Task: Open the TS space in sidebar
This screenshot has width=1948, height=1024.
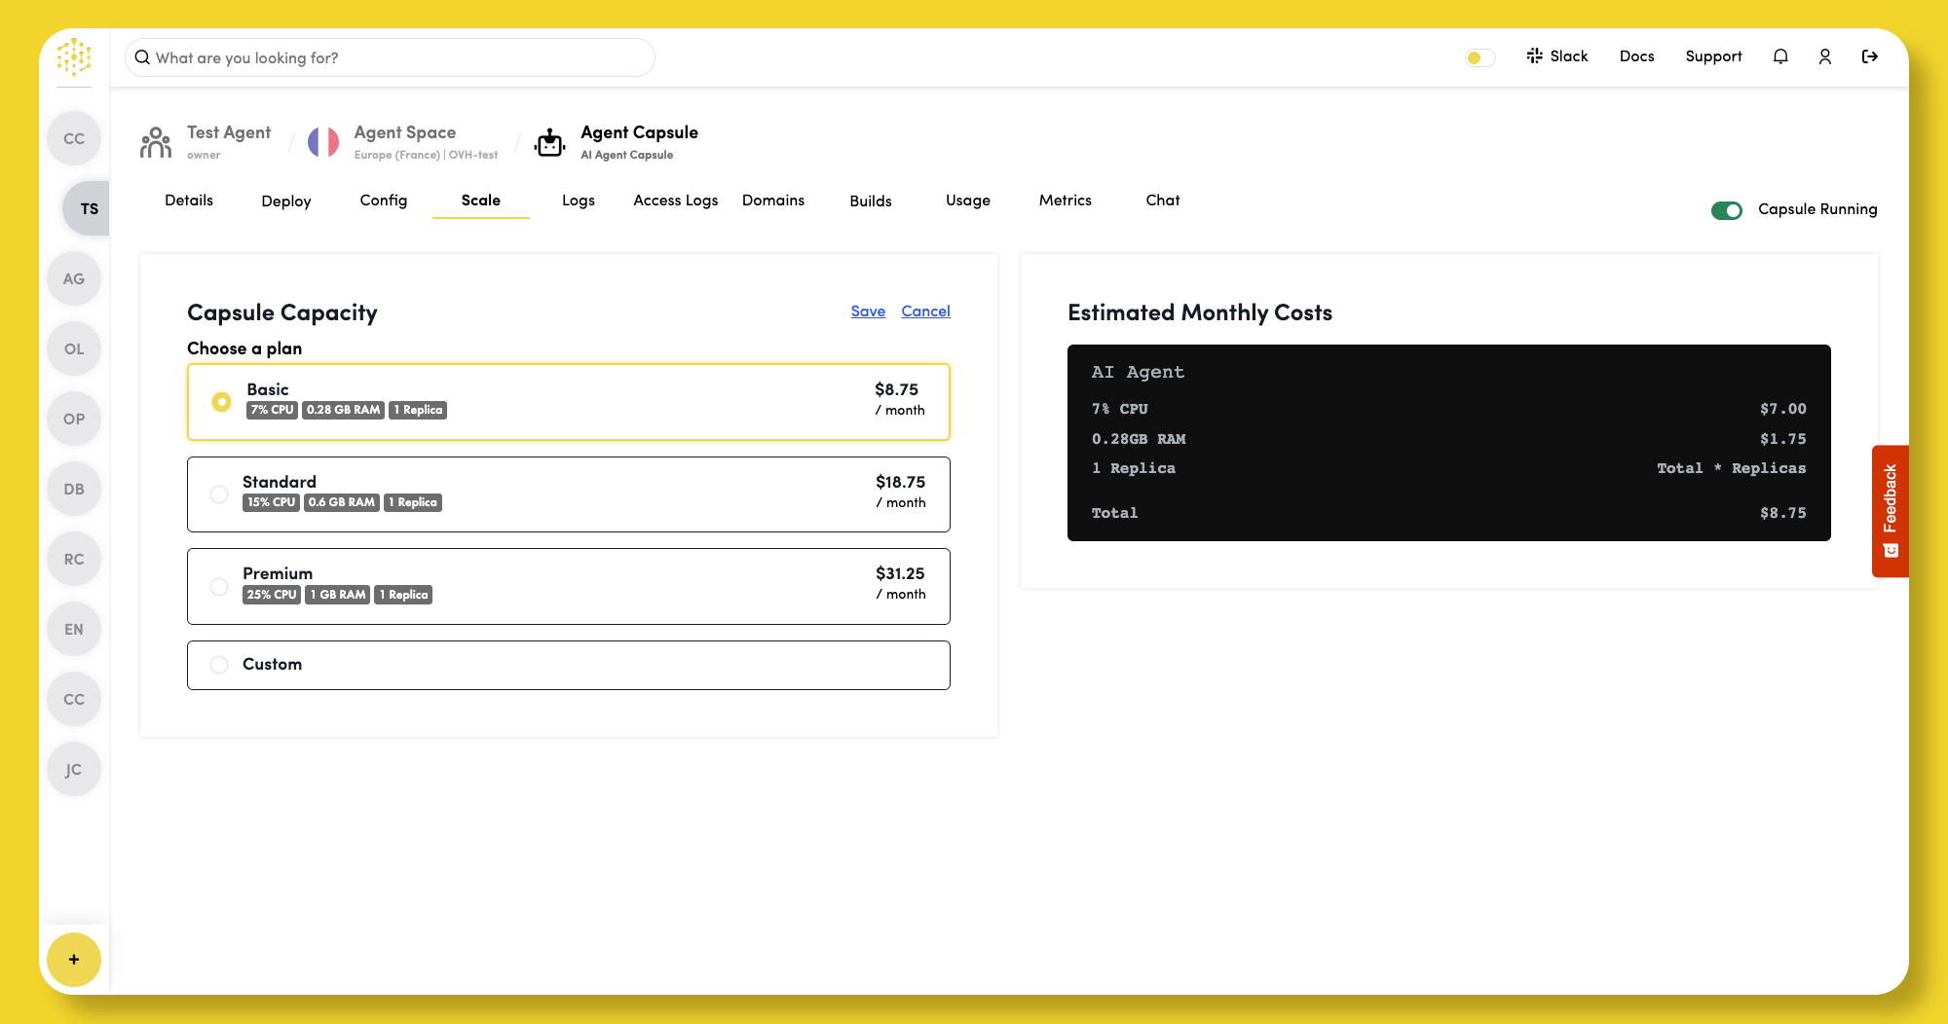Action: point(89,208)
